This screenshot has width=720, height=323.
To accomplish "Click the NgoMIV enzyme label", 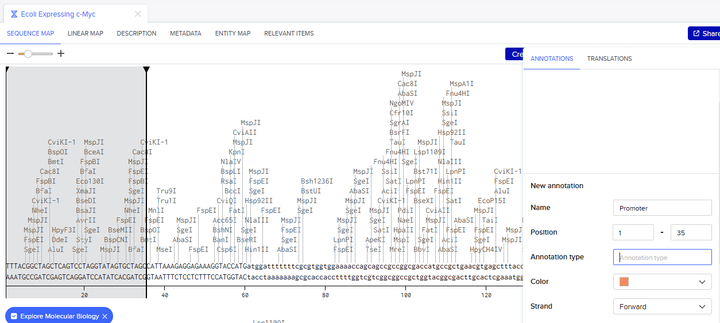I will click(401, 103).
